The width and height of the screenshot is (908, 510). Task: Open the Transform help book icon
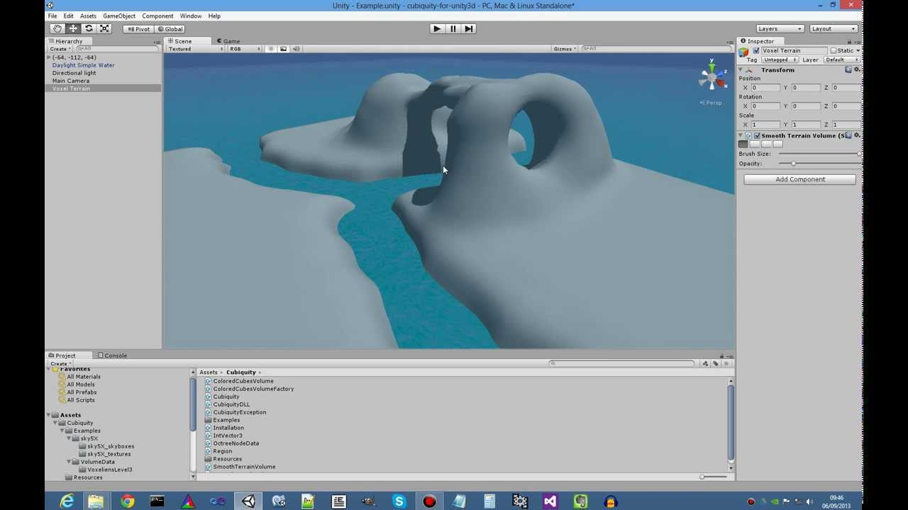pos(848,69)
